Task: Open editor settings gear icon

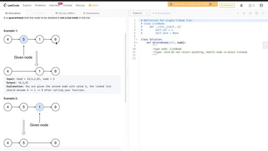Action: point(257,13)
